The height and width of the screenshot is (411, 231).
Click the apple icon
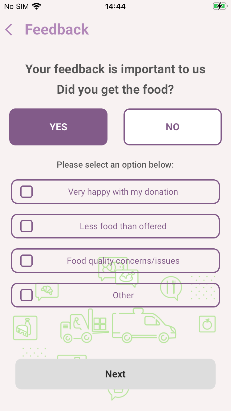tap(207, 324)
